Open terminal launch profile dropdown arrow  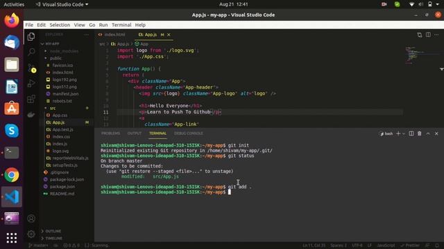[404, 133]
